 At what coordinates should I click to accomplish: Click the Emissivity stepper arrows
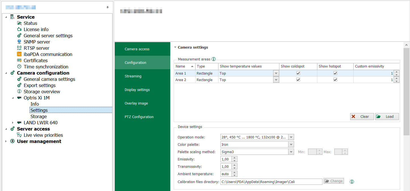(x=234, y=159)
